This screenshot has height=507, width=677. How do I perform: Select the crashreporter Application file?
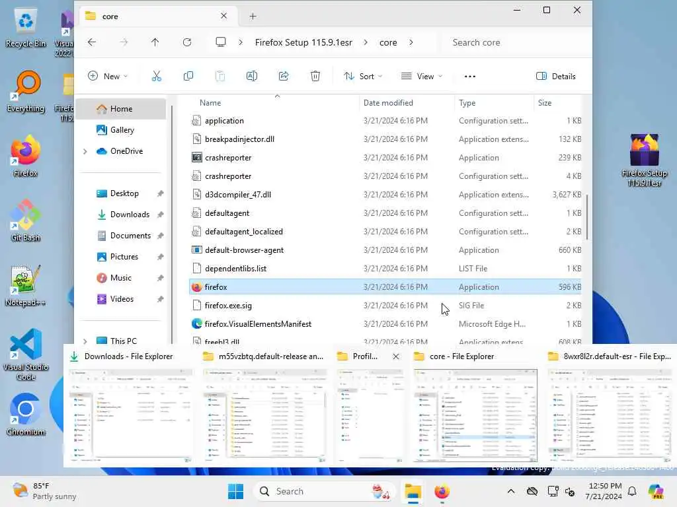pyautogui.click(x=385, y=158)
